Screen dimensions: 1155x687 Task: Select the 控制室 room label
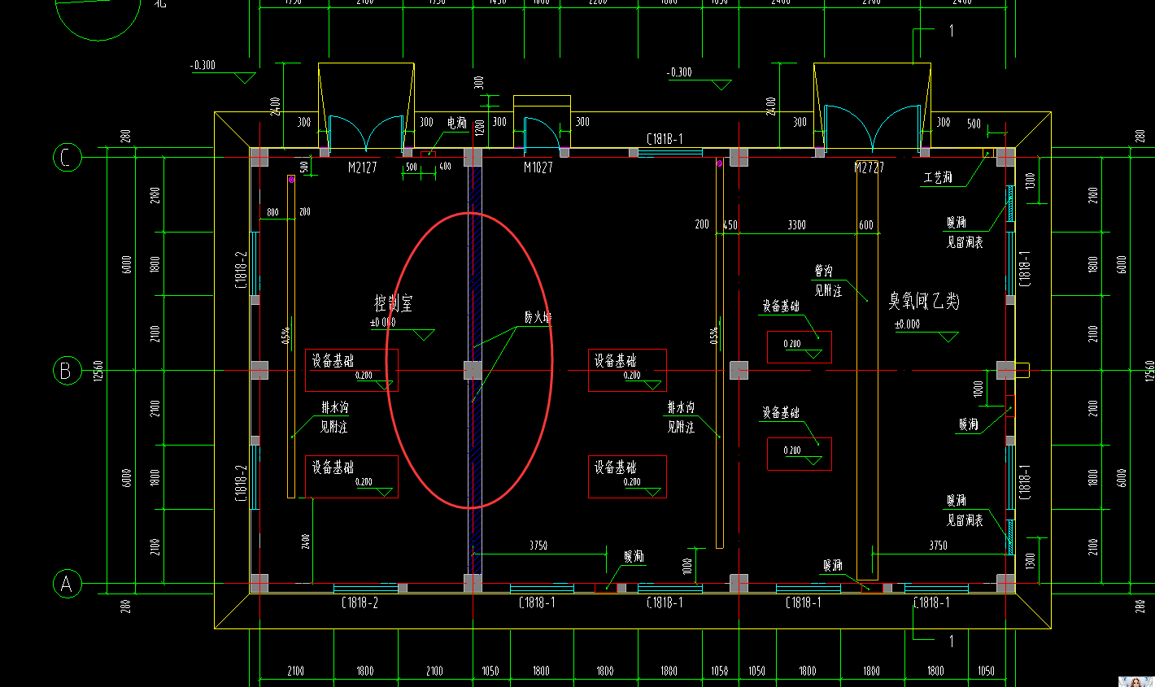pos(394,303)
